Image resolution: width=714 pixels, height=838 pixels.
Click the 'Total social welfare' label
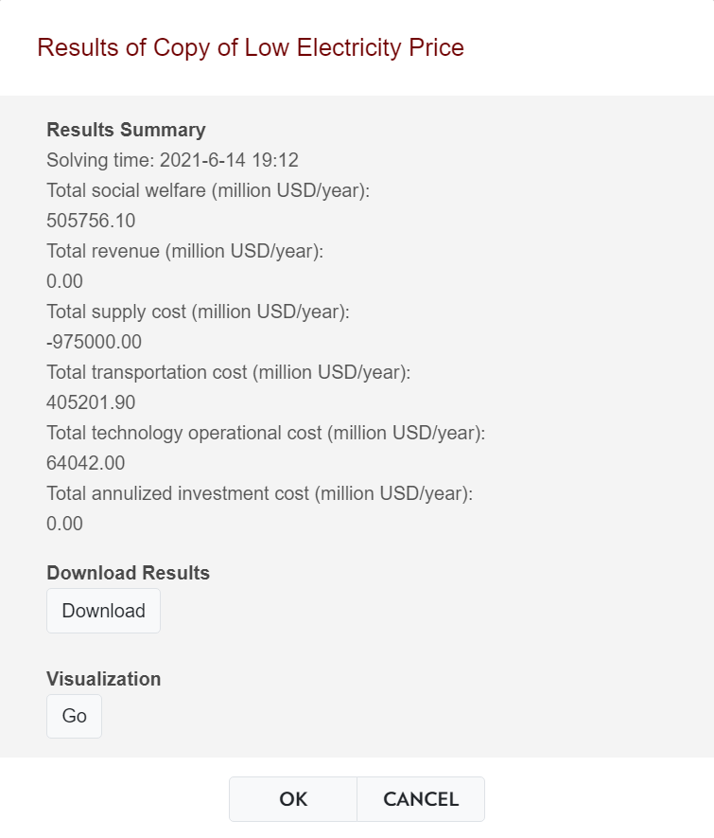tap(207, 190)
